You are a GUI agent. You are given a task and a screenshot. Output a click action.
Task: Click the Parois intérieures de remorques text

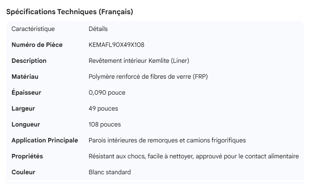point(167,140)
